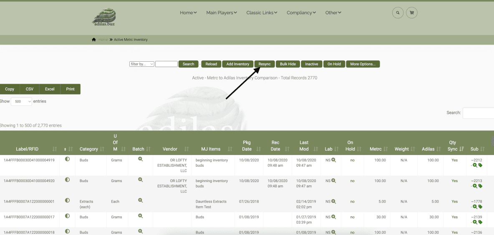Viewport: 494px width, 235px height.
Task: Open lab magnifier for label ending 4919
Action: [x=334, y=160]
